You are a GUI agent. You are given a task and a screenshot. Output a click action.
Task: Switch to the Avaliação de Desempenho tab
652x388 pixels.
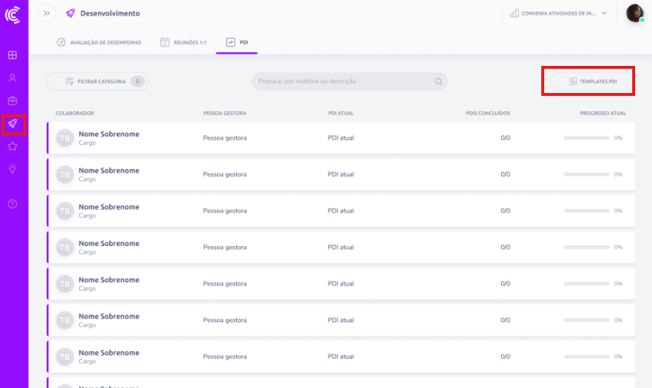tap(99, 42)
